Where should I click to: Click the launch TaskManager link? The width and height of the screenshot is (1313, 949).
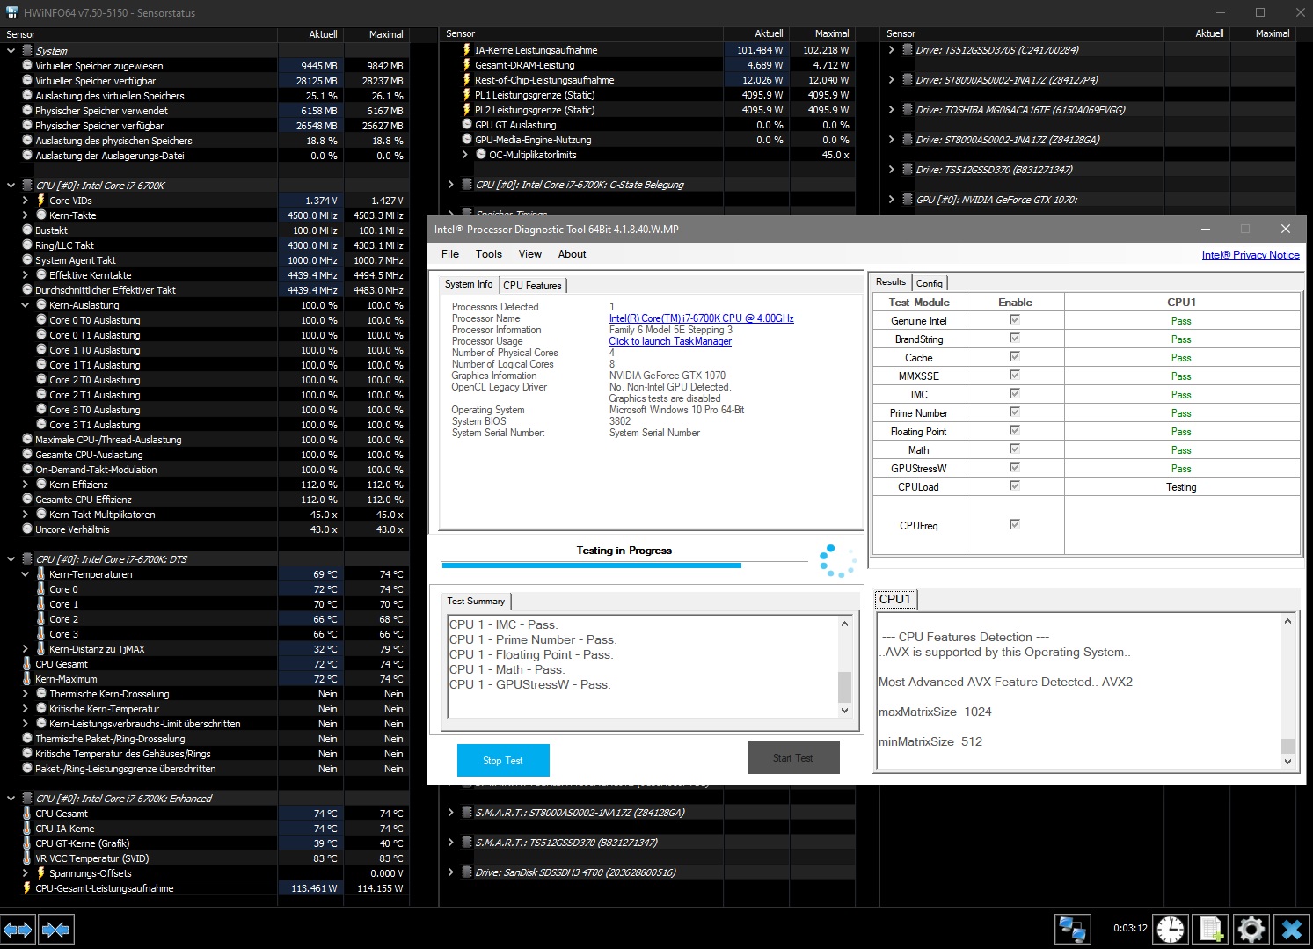(670, 341)
